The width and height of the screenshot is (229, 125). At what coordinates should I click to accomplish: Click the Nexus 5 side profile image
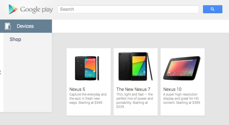98,68
